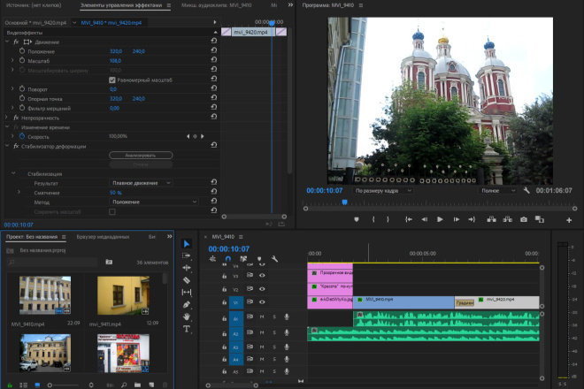Select the Hand tool
Screen dimensions: 584x389
pos(187,317)
